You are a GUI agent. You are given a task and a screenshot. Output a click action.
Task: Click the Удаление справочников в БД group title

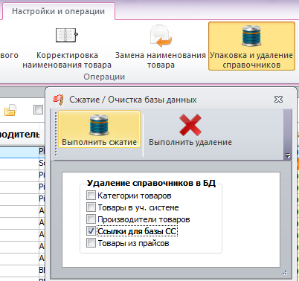[151, 183]
